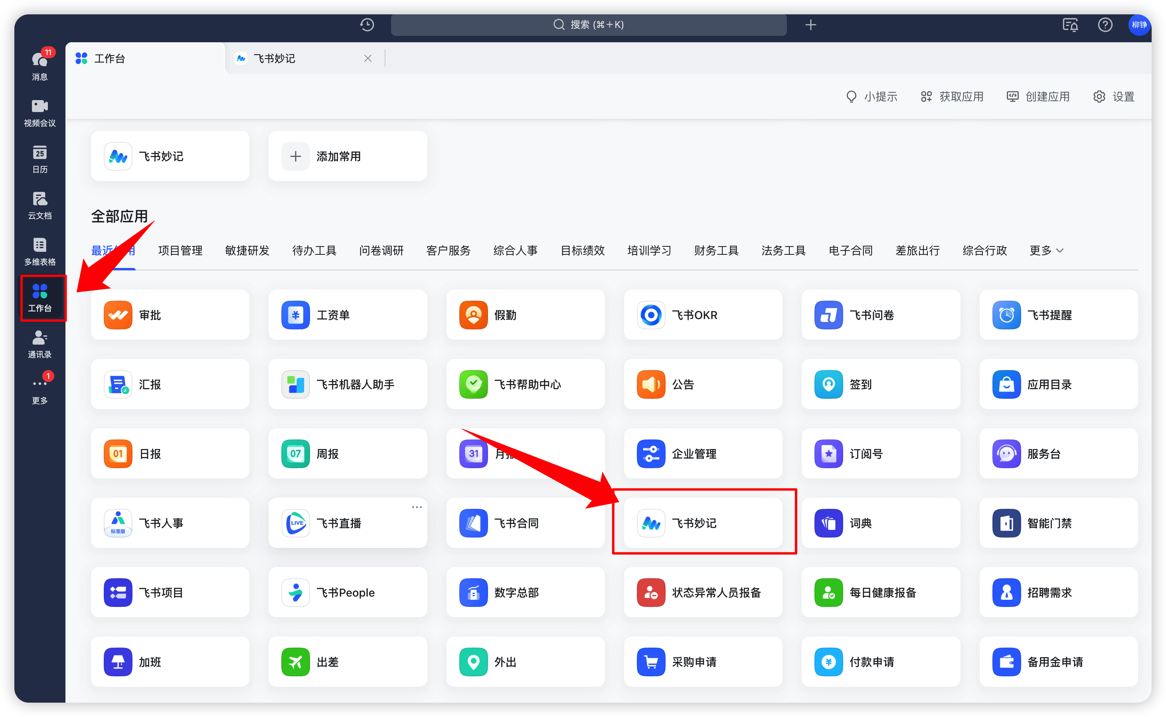Screen dimensions: 1166x717
Task: Open the 公告 app
Action: pyautogui.click(x=703, y=384)
